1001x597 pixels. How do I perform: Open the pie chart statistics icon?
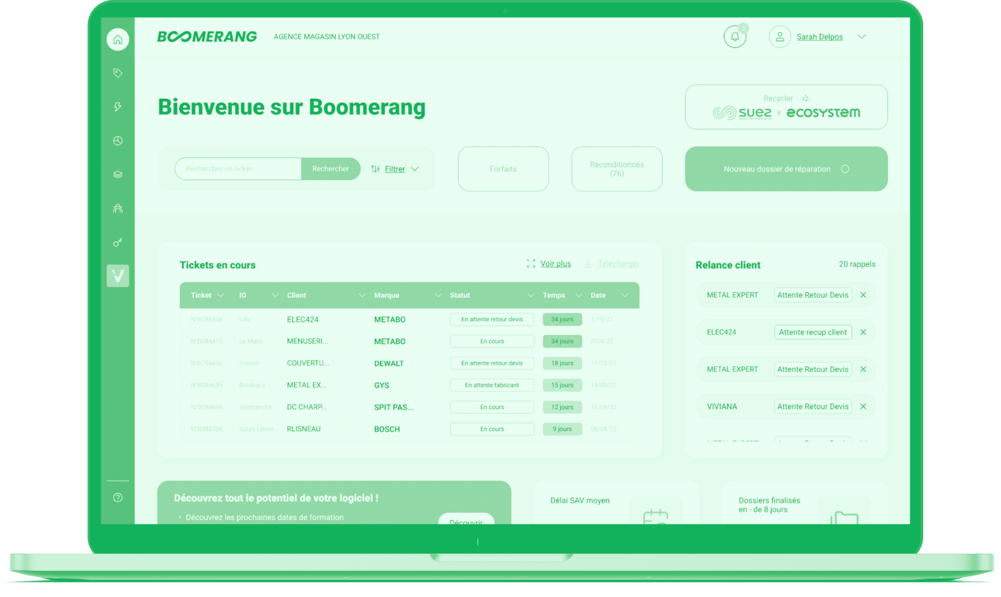point(117,141)
